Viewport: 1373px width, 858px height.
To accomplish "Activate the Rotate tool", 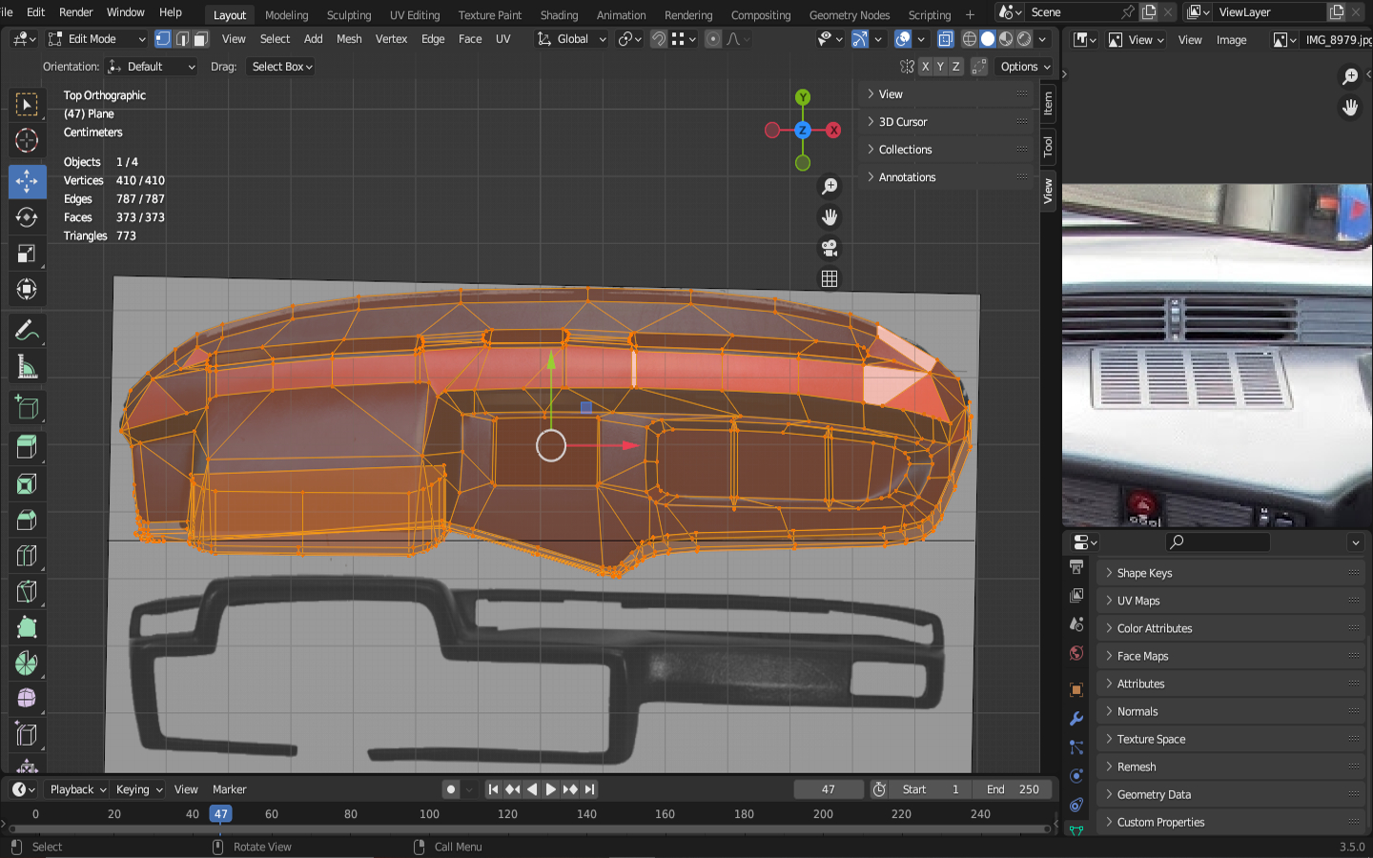I will click(x=27, y=217).
